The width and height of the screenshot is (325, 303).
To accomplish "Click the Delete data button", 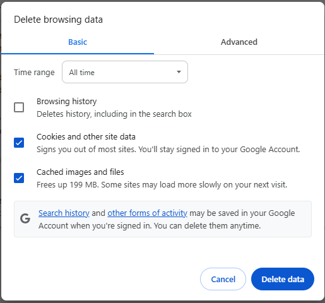I will point(283,279).
